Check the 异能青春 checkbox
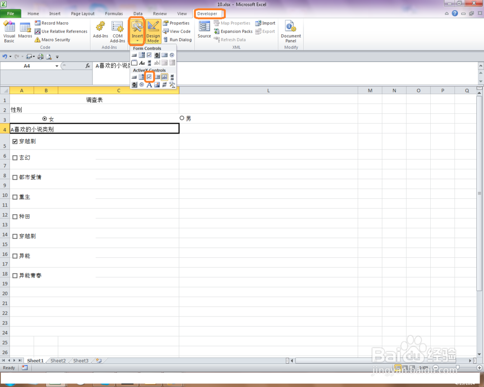Image resolution: width=484 pixels, height=387 pixels. [15, 276]
